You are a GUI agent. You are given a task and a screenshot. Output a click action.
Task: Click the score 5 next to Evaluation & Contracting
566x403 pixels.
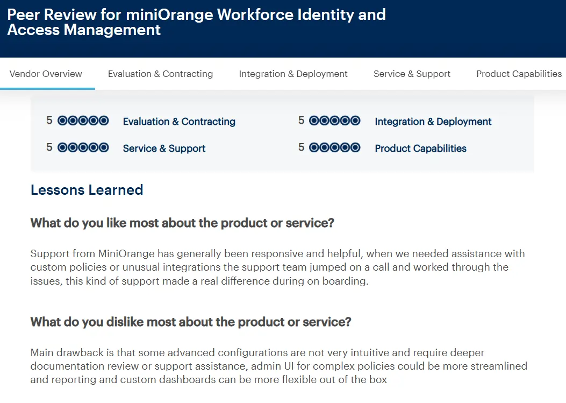click(x=49, y=121)
